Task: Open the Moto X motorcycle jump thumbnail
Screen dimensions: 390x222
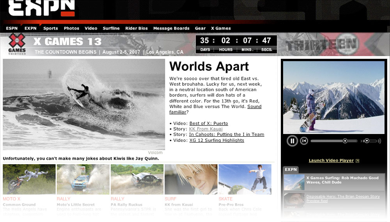Action: [29, 179]
